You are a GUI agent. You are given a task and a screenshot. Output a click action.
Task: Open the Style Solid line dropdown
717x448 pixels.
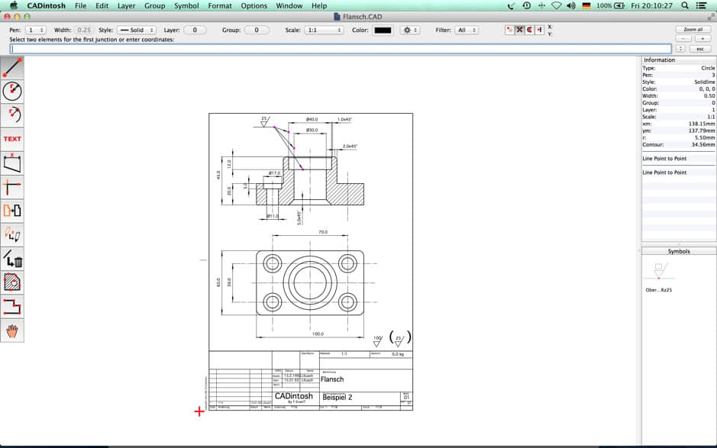tap(137, 30)
